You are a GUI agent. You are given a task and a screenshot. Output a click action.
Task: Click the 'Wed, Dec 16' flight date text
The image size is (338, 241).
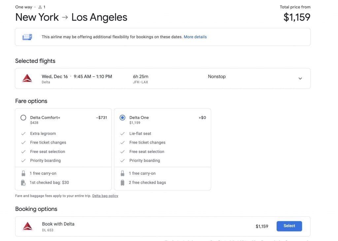pos(55,76)
